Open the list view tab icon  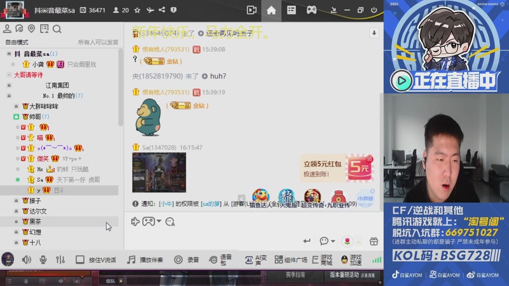(291, 10)
